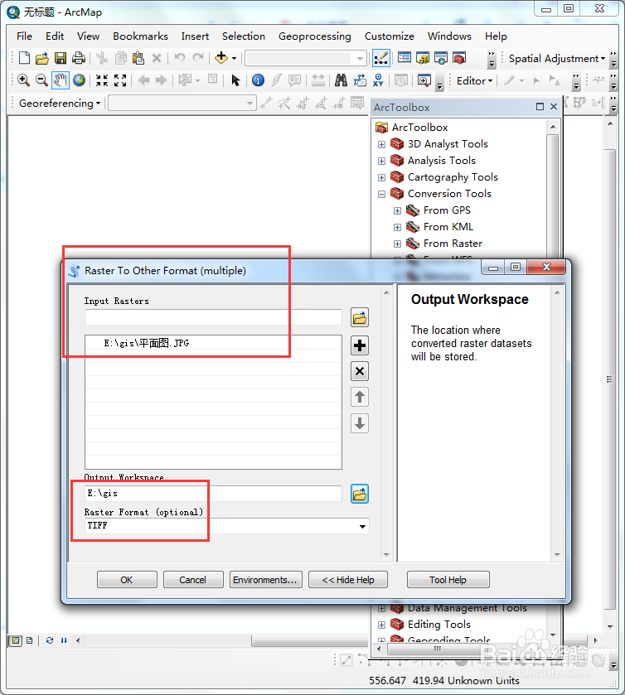Click the Hide Help button

[348, 580]
